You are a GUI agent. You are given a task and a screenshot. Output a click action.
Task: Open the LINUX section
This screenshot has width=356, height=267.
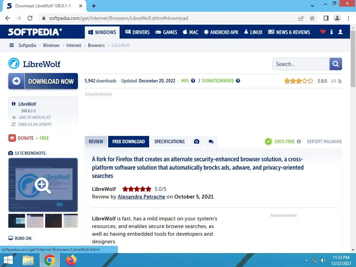tap(253, 32)
